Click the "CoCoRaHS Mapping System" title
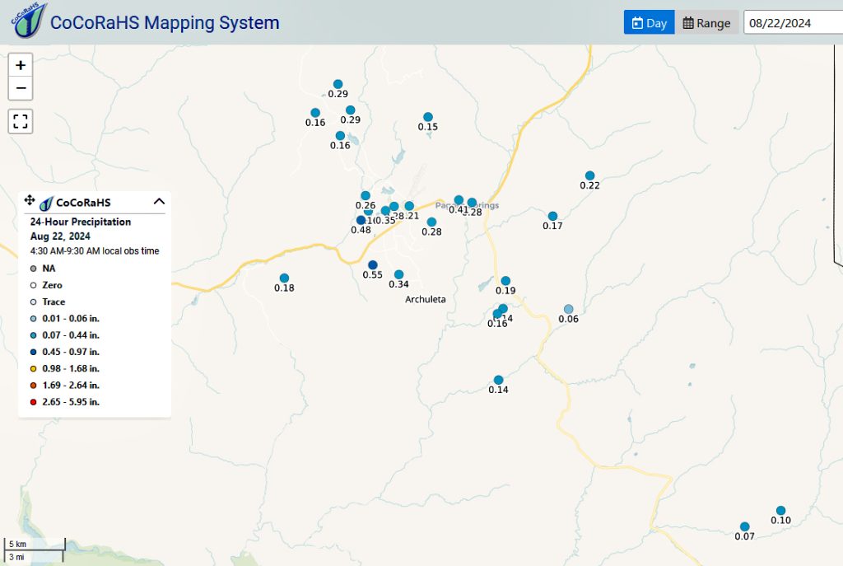Viewport: 843px width, 566px height. 165,22
